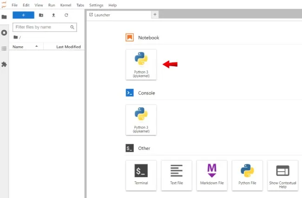Select the Launcher tab
The width and height of the screenshot is (302, 198).
119,15
